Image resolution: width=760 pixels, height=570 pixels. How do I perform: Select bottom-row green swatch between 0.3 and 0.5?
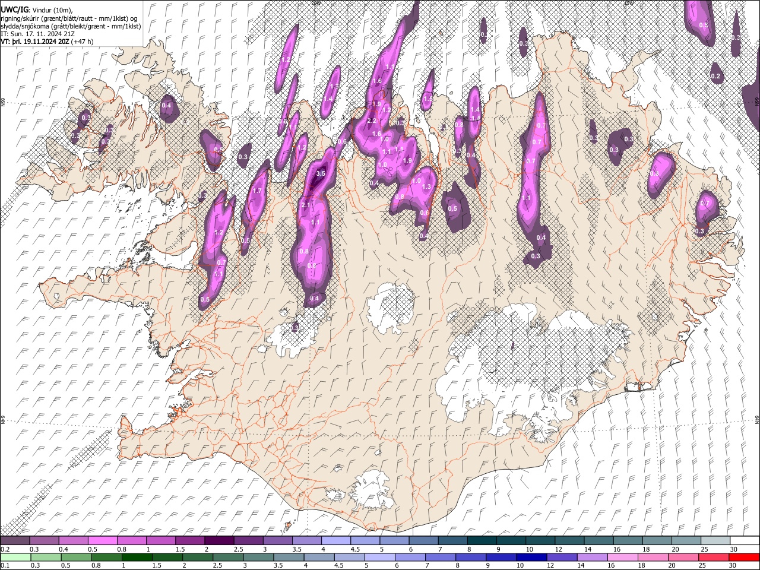point(46,557)
